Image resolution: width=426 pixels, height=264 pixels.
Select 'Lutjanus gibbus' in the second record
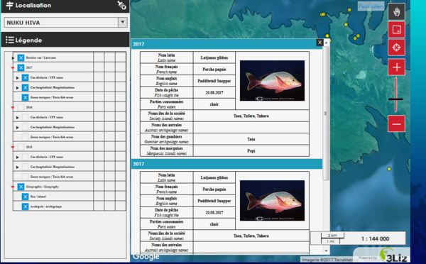point(214,177)
